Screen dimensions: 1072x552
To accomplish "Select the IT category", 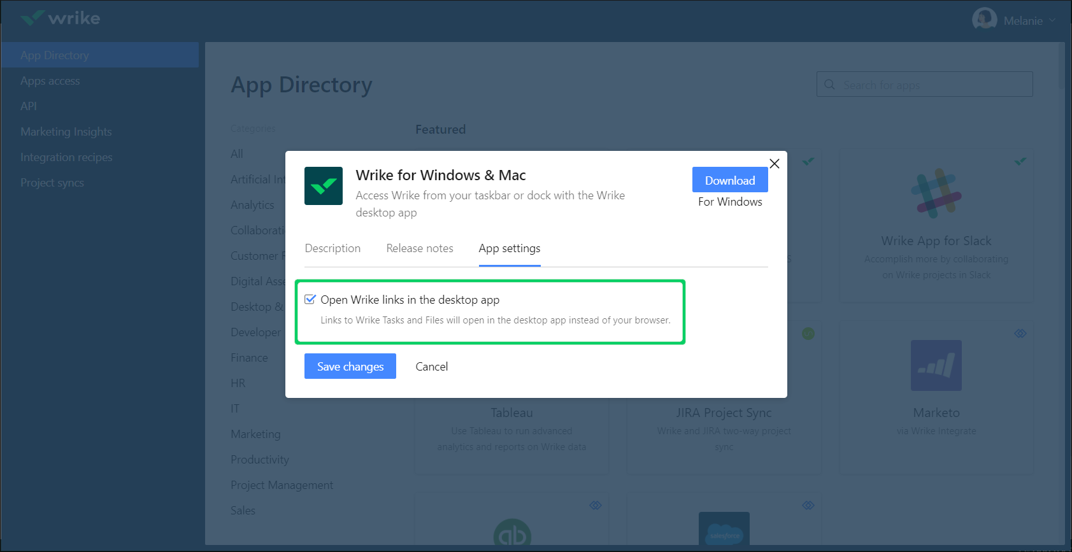I will coord(235,409).
